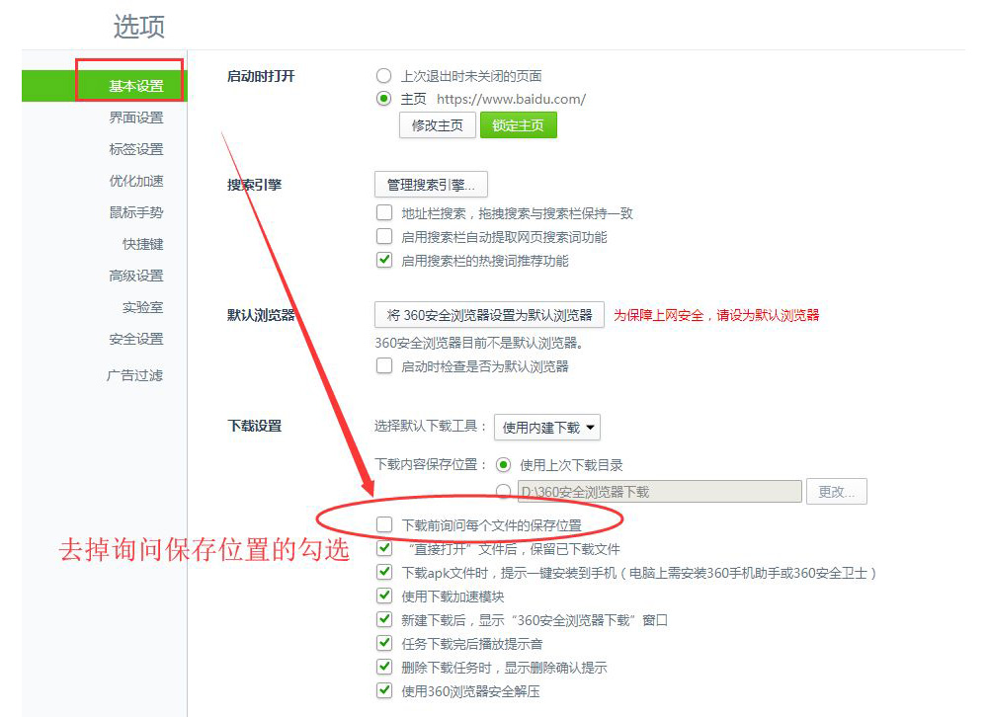Toggle 新建下载后显示下载窗口 checkbox

(384, 620)
